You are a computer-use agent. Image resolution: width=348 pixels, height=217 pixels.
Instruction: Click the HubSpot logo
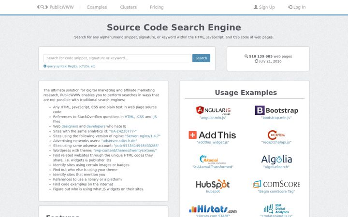click(213, 184)
